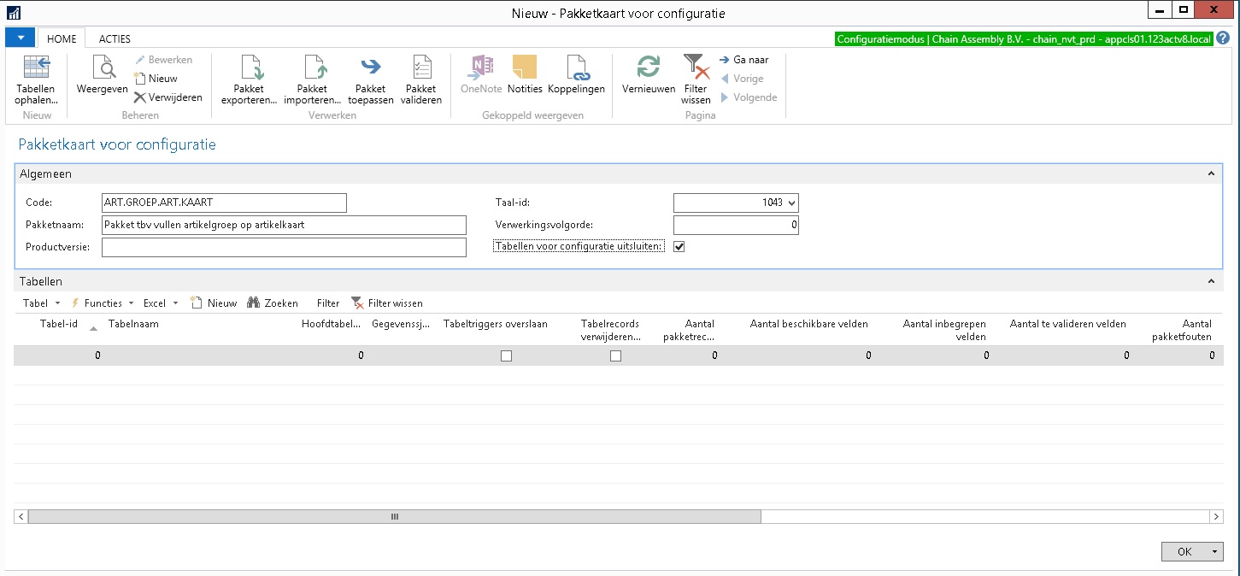Open the Weergeven view action
The height and width of the screenshot is (576, 1240).
(102, 75)
